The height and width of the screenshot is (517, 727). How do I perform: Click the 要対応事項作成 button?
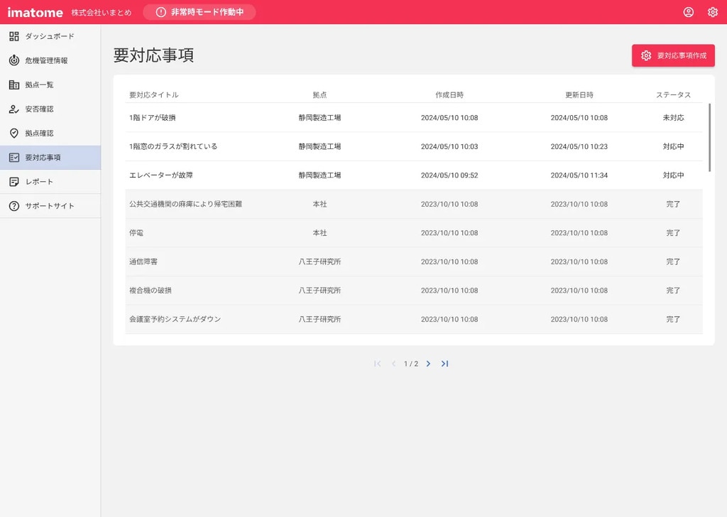673,55
